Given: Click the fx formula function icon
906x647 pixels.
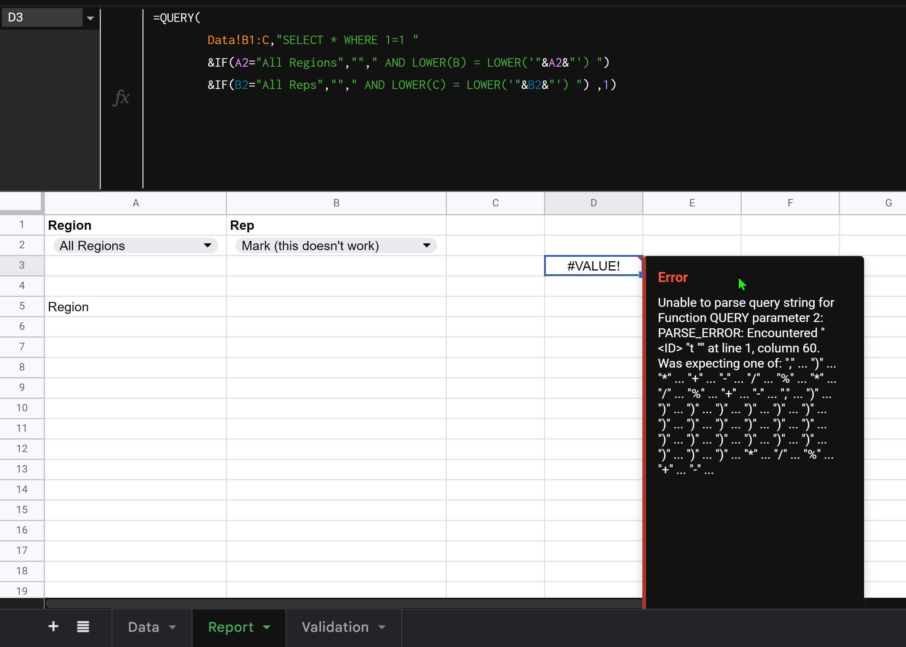Looking at the screenshot, I should (121, 97).
